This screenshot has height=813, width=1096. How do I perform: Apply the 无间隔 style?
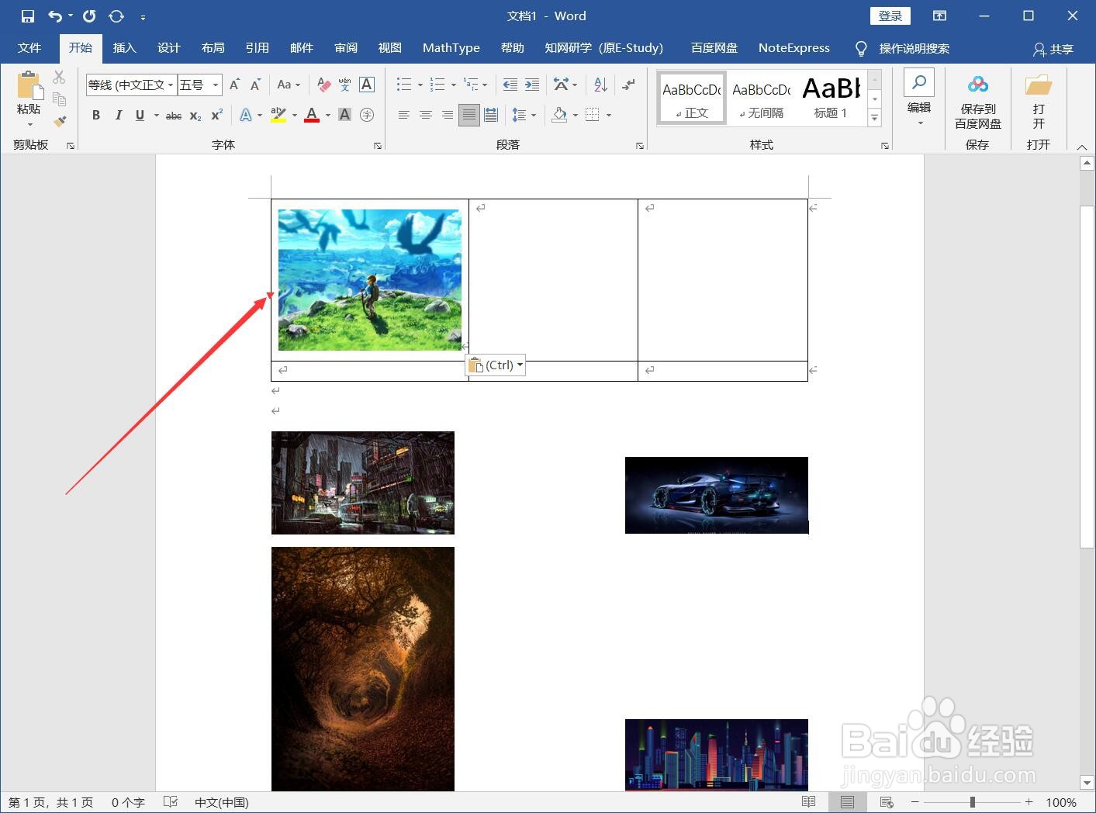point(761,98)
